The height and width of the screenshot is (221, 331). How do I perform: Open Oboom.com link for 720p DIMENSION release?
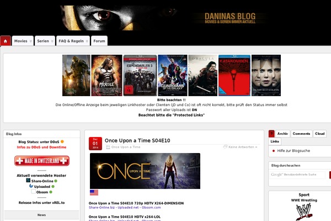coord(151,208)
